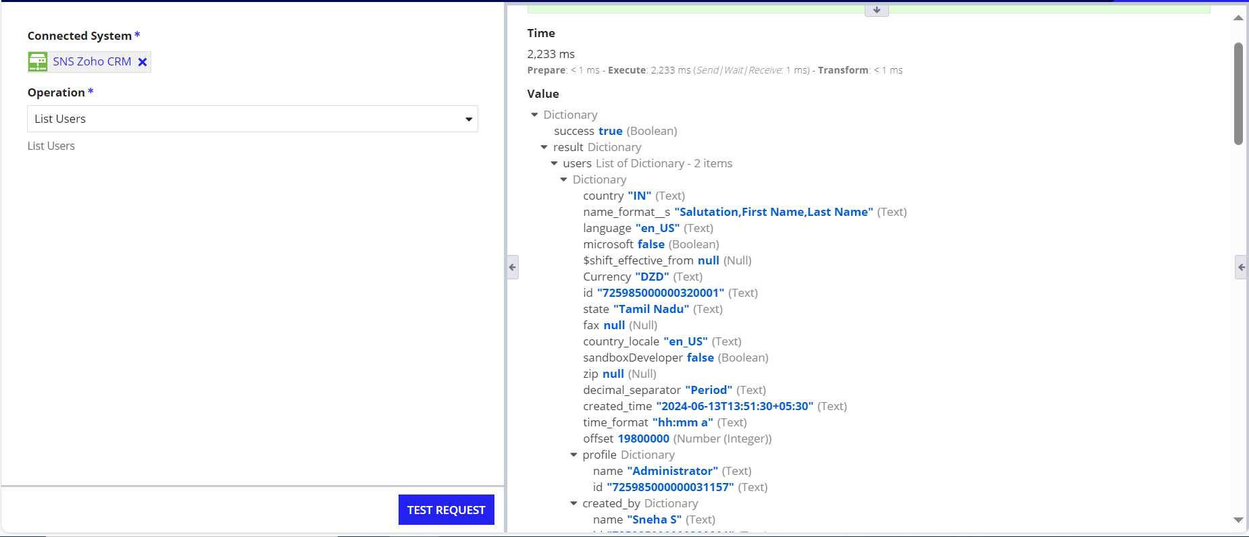Screen dimensions: 1249x537
Task: Select the created_time value in results
Action: (x=734, y=406)
